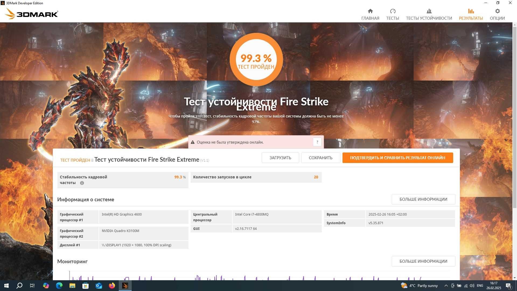517x291 pixels.
Task: Click the GUI version v2.16.7117 64
Action: pyautogui.click(x=246, y=229)
